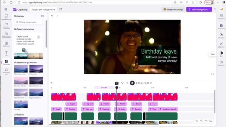The width and height of the screenshot is (226, 127).
Task: Open the browser settings ellipsis menu
Action: [218, 2]
